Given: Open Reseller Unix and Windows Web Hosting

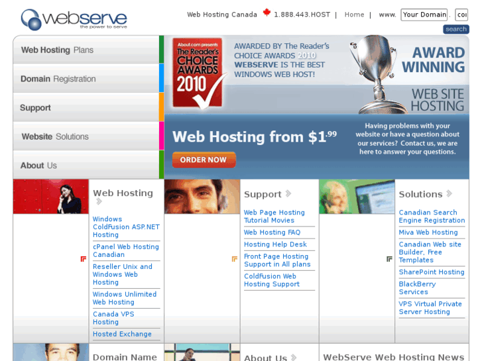Looking at the screenshot, I should coord(123,274).
